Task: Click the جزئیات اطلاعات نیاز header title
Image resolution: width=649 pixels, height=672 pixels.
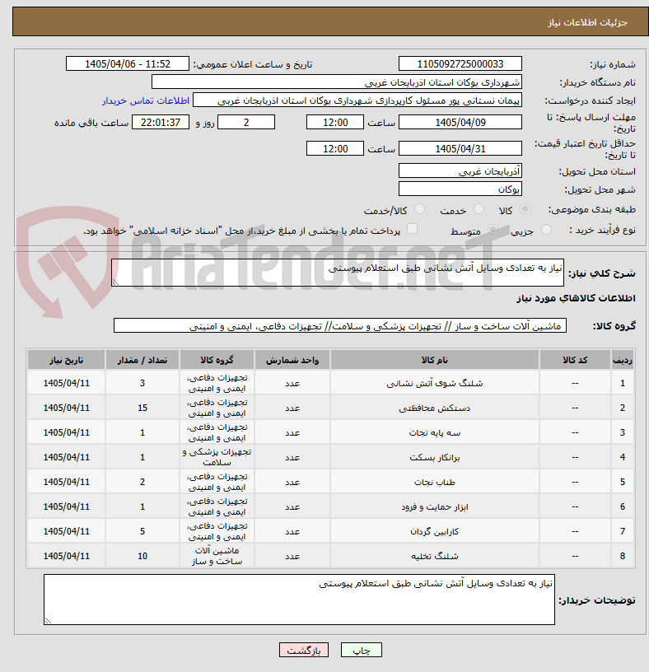Action: tap(587, 22)
